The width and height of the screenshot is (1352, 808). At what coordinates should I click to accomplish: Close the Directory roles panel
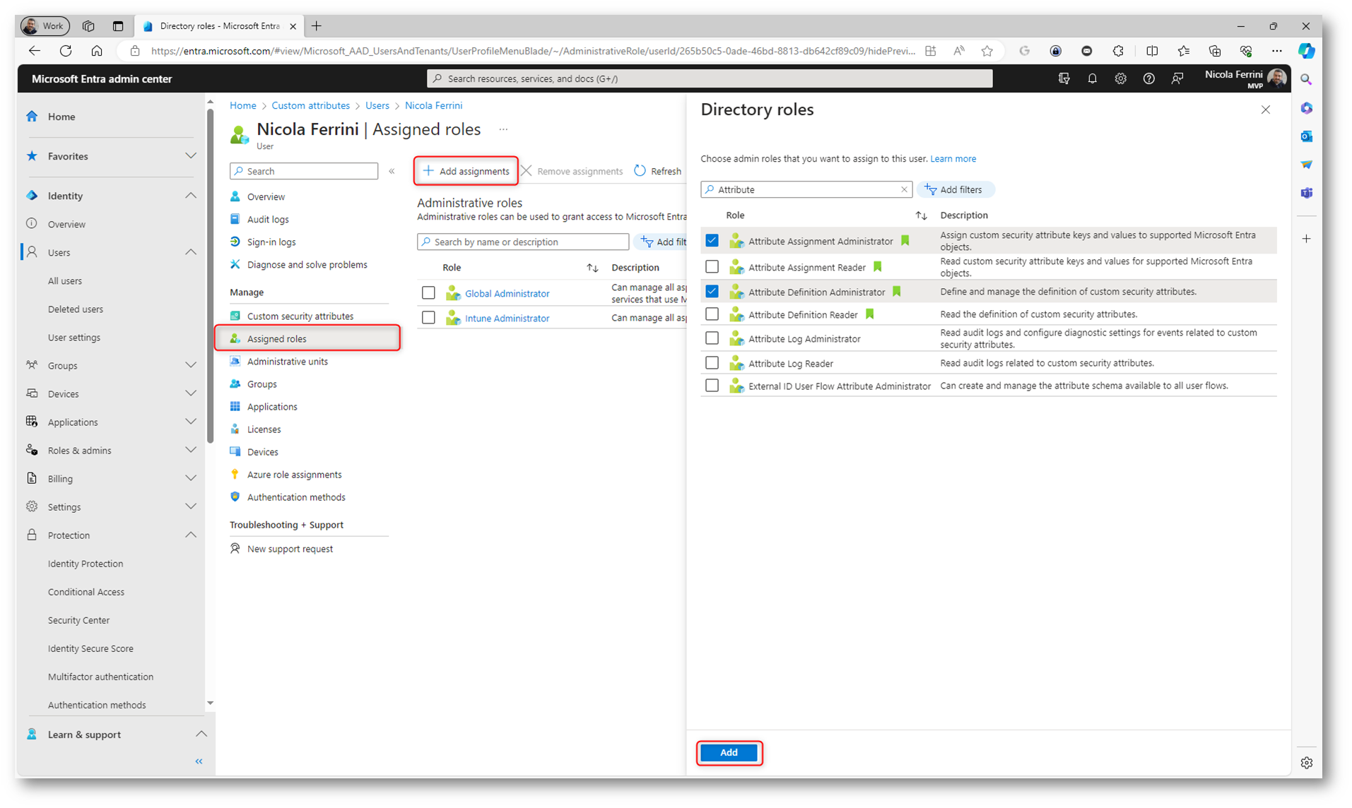coord(1265,109)
